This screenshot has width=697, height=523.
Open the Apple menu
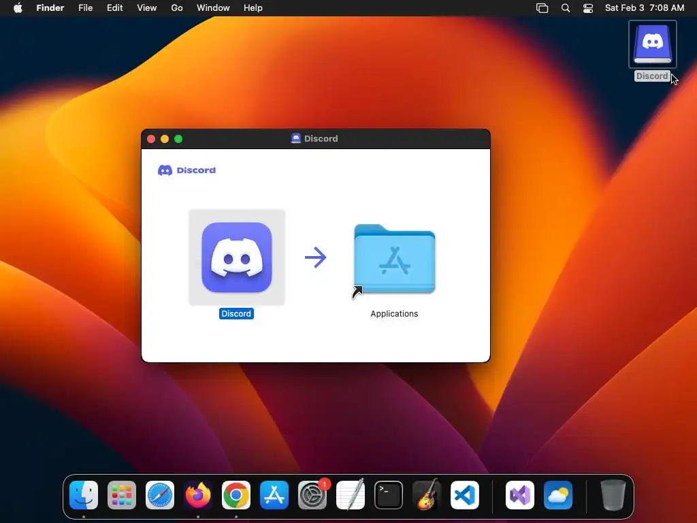click(18, 8)
